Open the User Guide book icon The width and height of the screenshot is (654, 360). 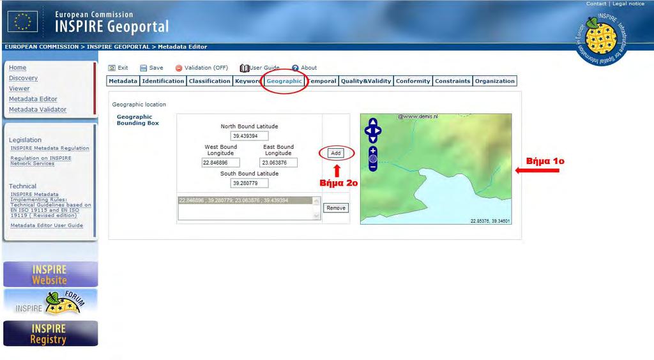pos(245,68)
